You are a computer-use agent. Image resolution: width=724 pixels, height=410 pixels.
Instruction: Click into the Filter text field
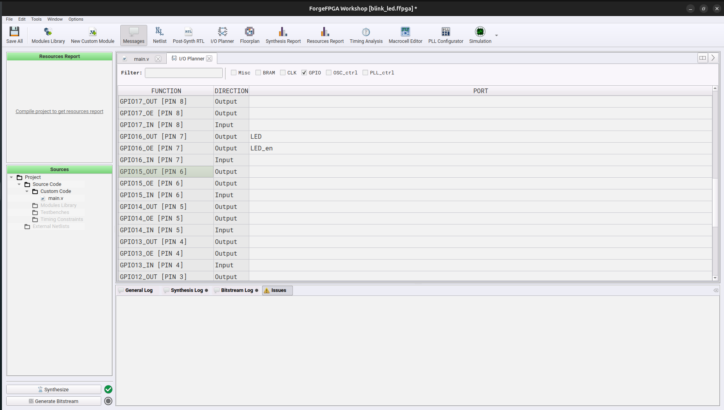point(183,73)
